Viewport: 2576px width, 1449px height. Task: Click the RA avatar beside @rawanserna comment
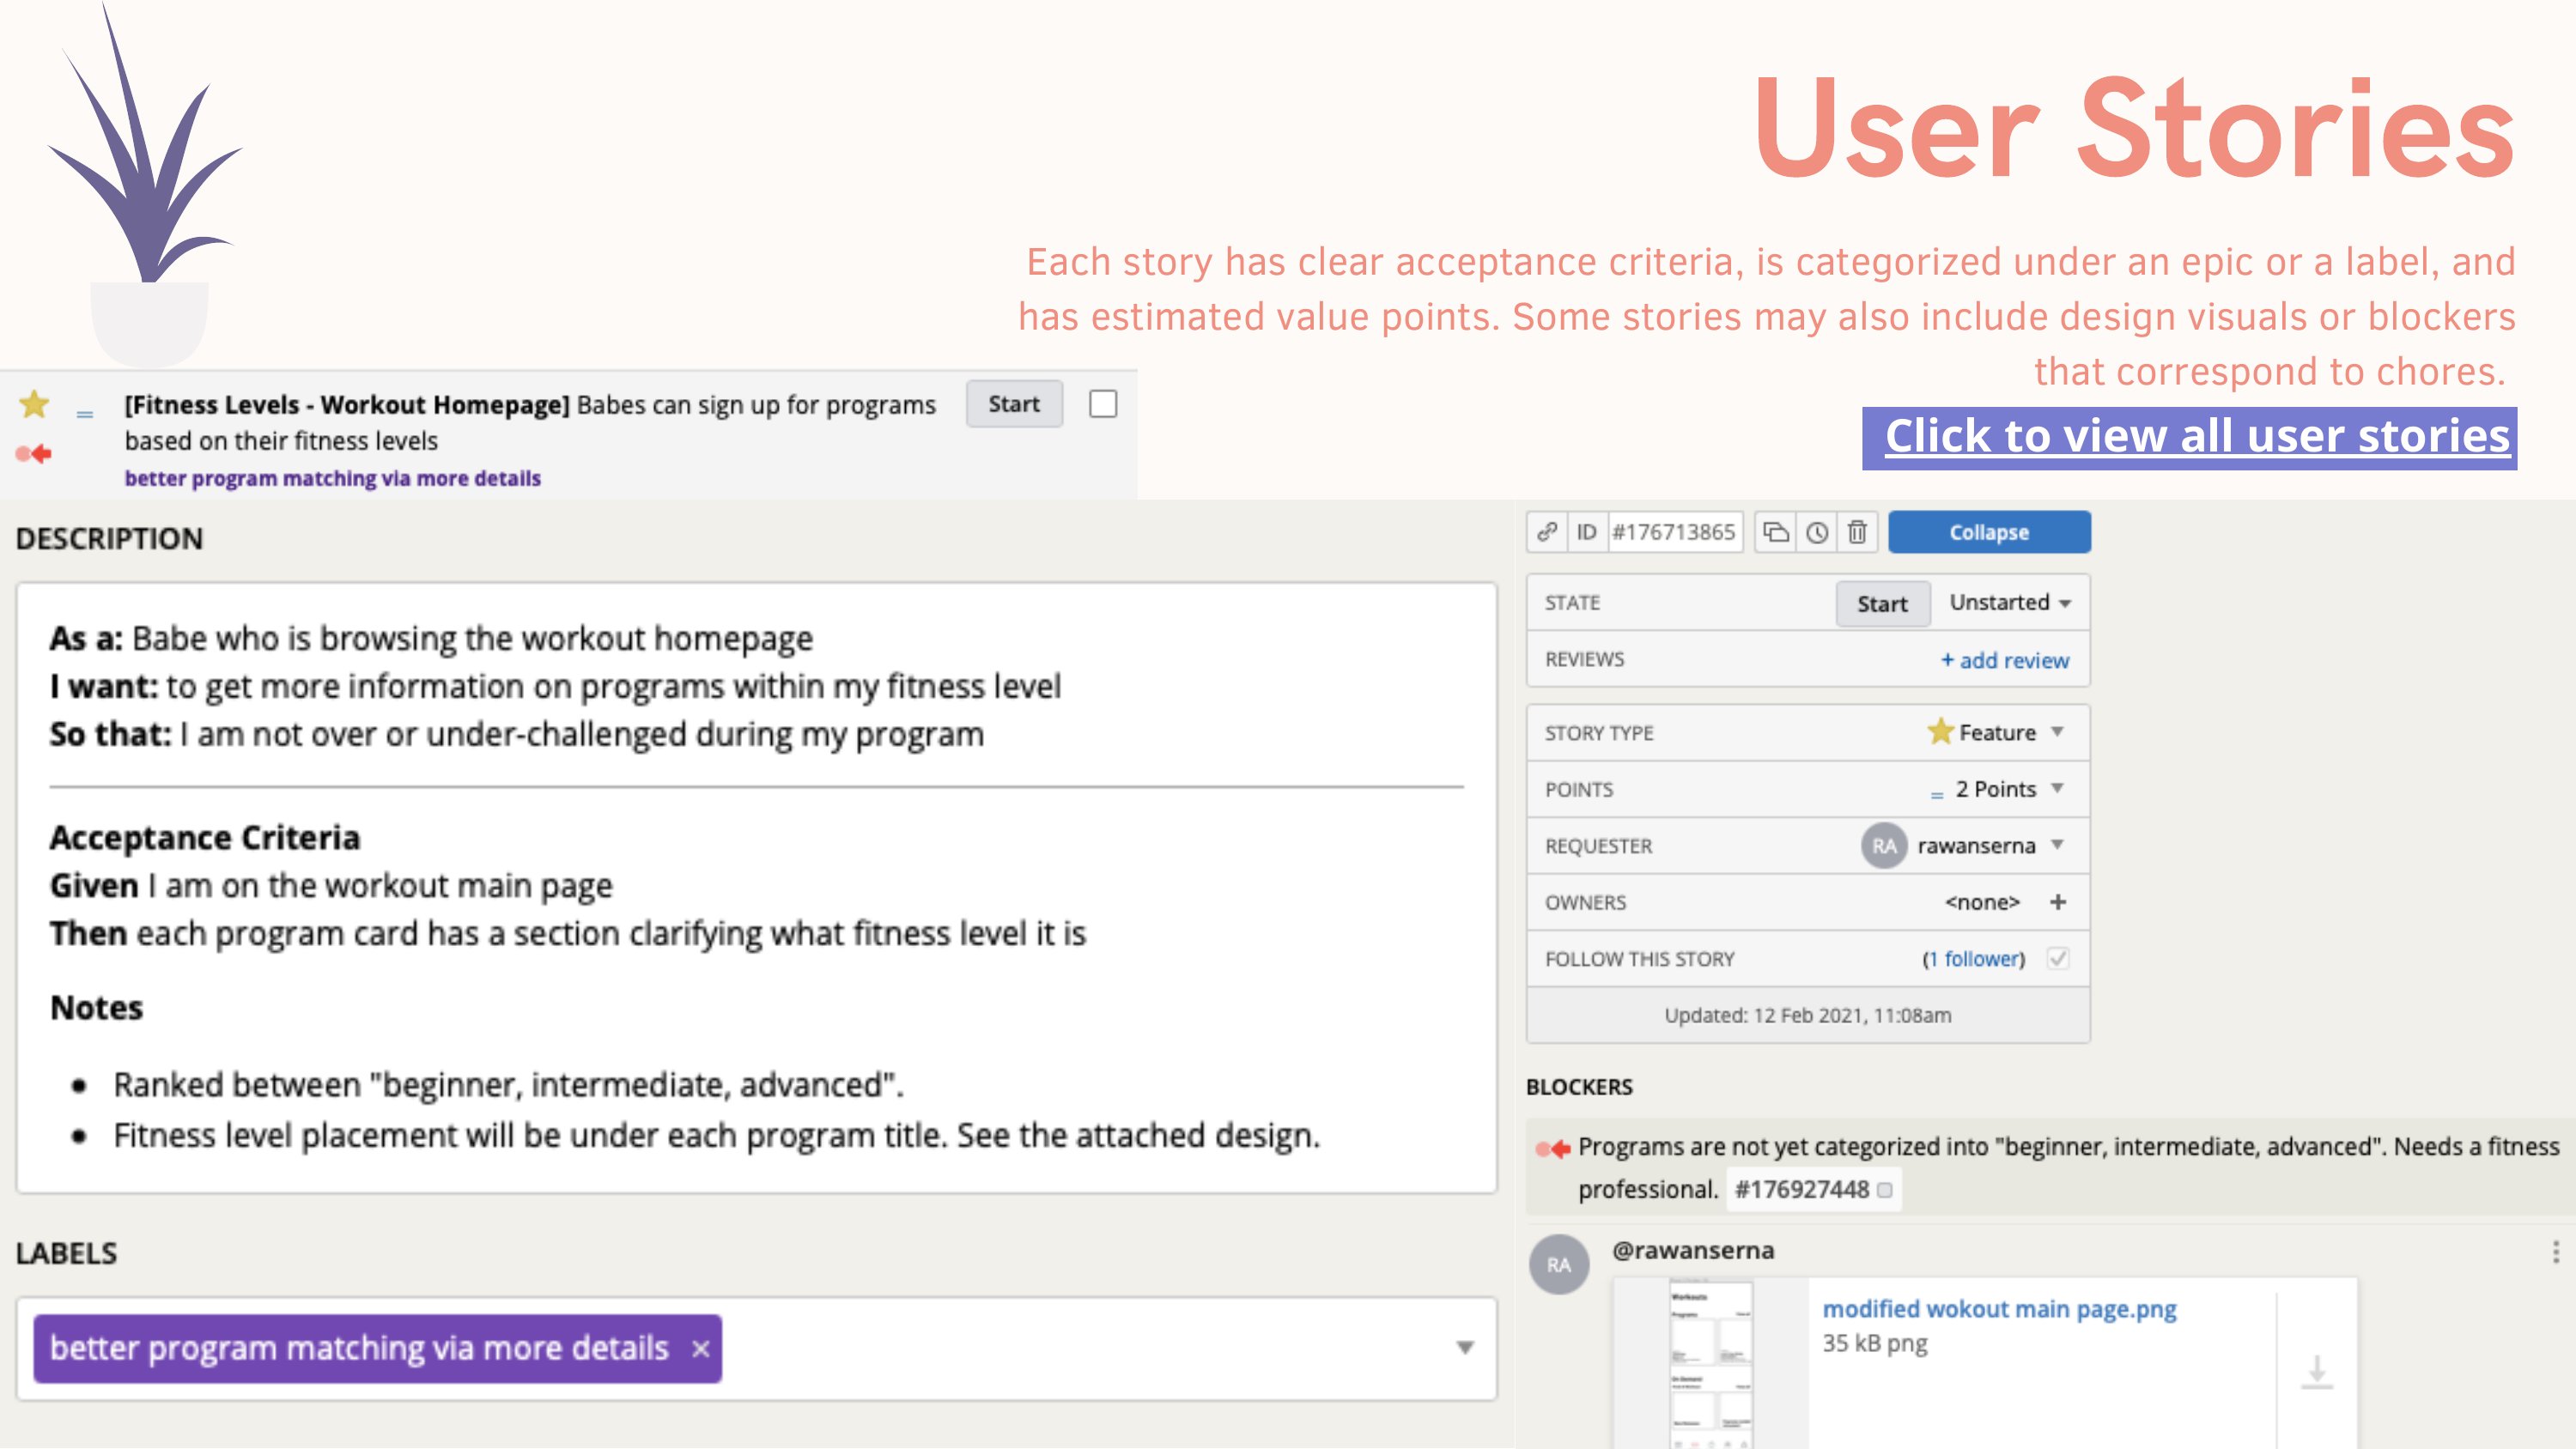[x=1559, y=1265]
